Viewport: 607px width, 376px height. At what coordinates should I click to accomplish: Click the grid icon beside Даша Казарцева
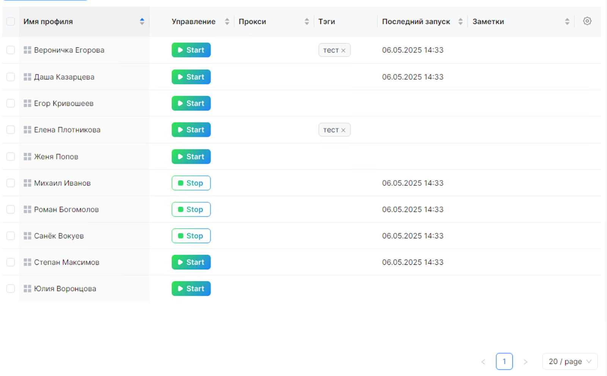tap(27, 77)
